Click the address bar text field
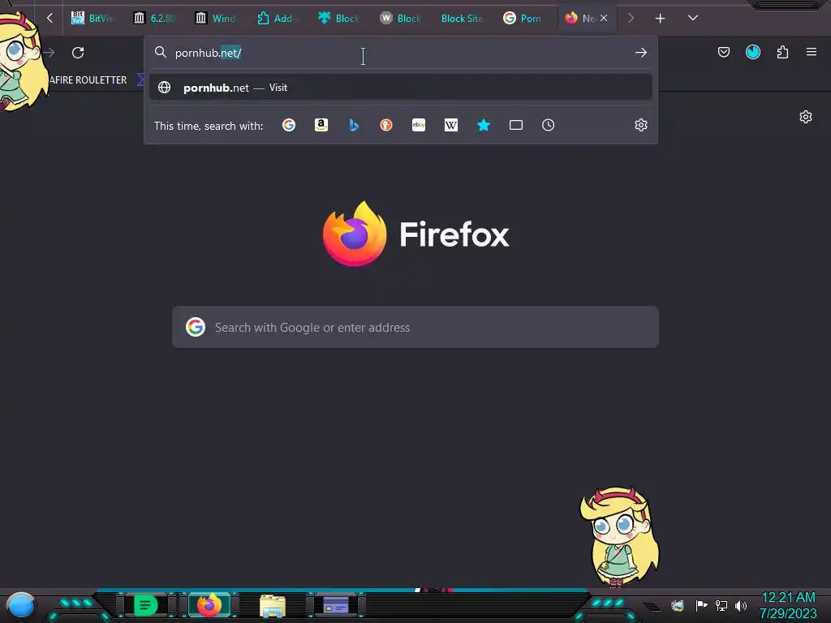 tap(401, 53)
